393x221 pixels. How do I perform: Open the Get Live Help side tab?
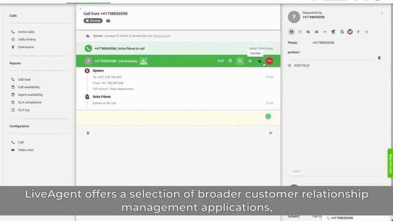pyautogui.click(x=390, y=163)
